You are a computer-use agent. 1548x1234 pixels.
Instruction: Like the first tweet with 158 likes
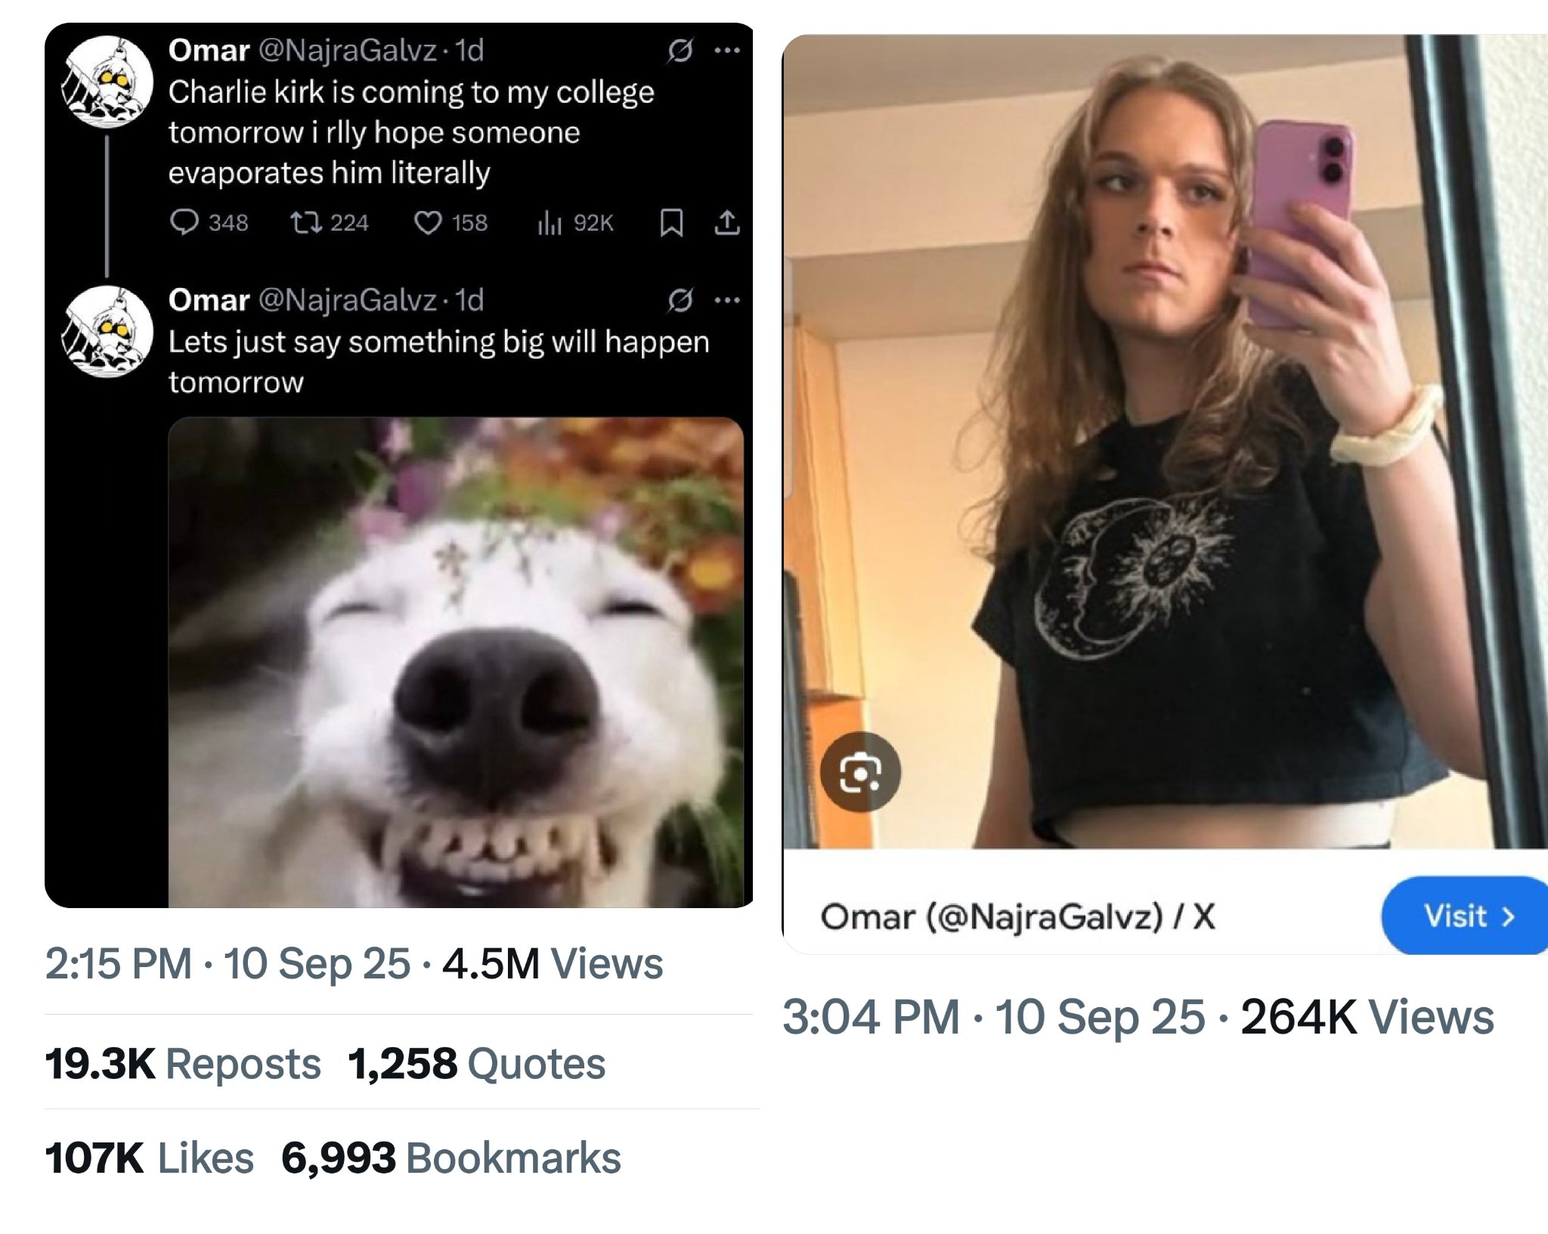click(428, 222)
